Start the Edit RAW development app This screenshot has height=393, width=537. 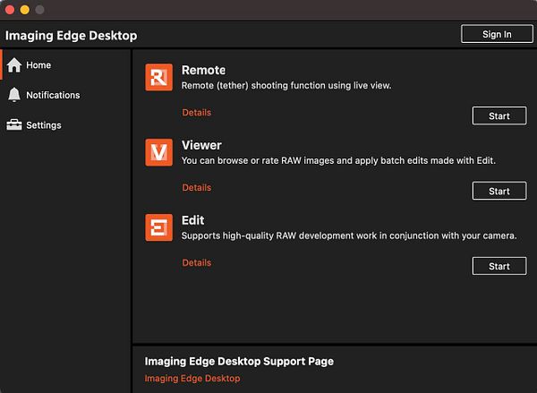pyautogui.click(x=499, y=266)
